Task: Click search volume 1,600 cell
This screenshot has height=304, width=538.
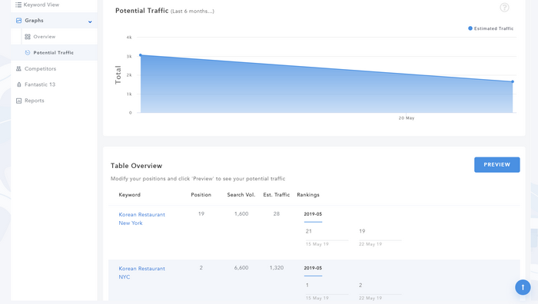Action: click(241, 214)
